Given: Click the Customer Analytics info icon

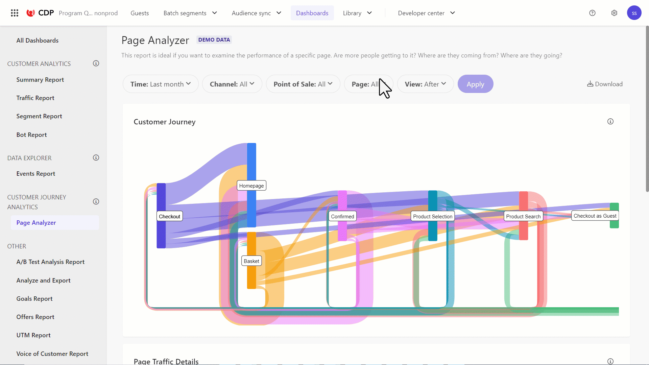Looking at the screenshot, I should coord(96,64).
